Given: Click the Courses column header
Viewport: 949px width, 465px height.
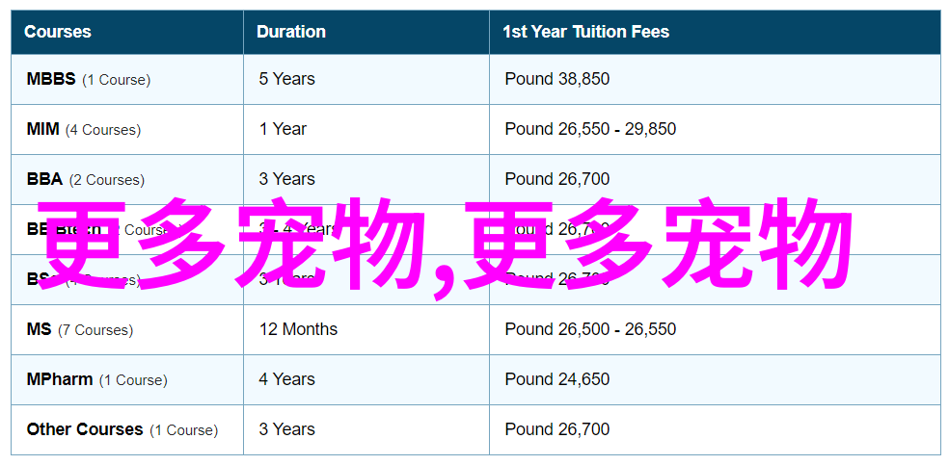Looking at the screenshot, I should [58, 32].
